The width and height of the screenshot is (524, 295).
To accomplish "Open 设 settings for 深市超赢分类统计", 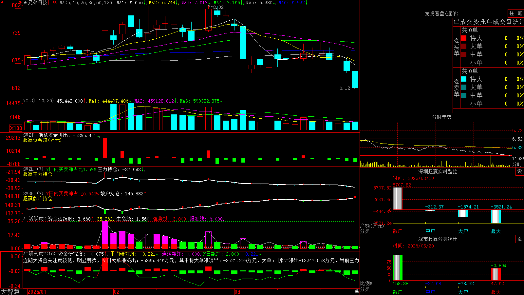I will point(520,239).
